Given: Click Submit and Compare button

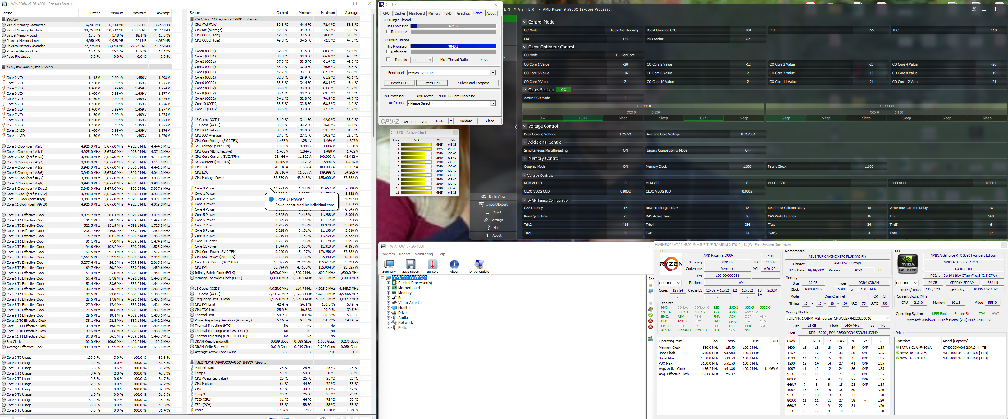Looking at the screenshot, I should (473, 83).
